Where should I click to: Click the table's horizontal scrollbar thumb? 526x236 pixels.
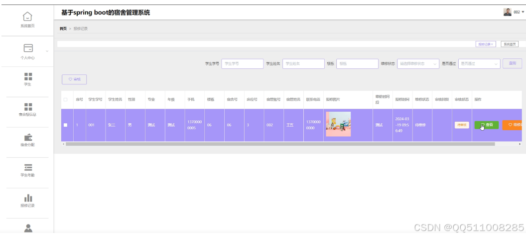280,144
